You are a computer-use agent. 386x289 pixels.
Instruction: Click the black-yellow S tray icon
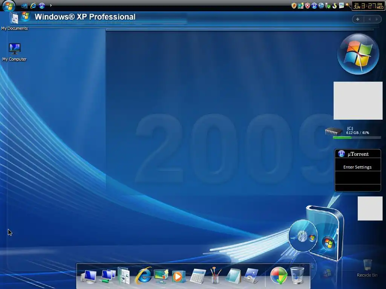tap(334, 6)
